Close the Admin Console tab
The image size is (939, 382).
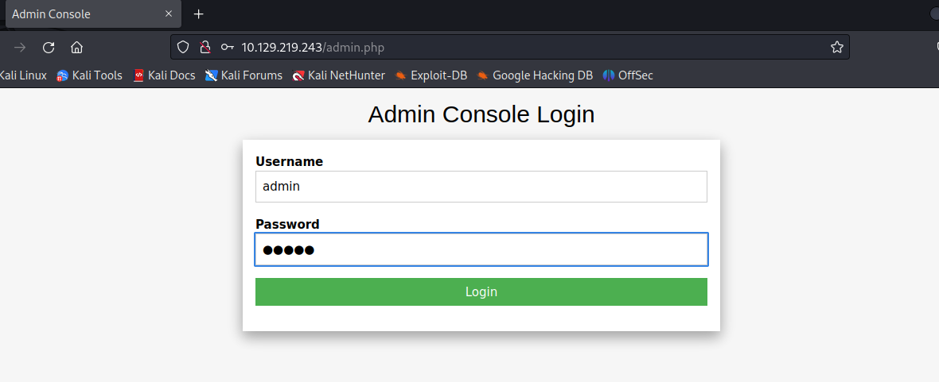169,14
